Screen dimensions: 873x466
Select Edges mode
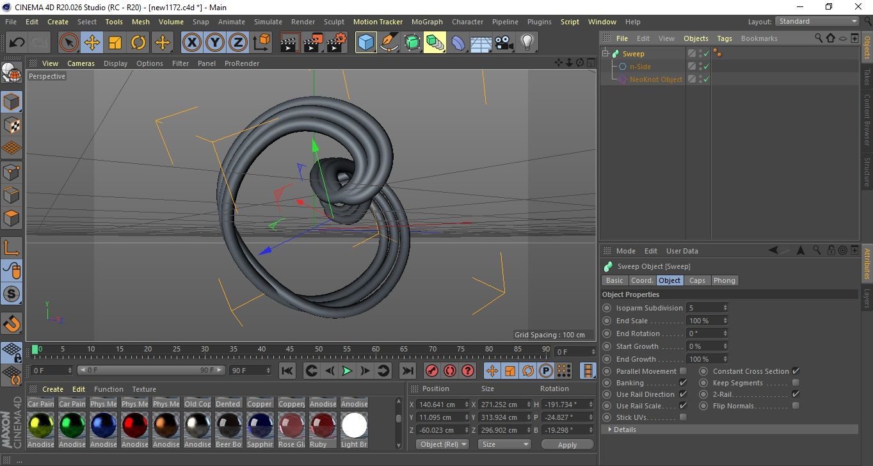coord(12,195)
